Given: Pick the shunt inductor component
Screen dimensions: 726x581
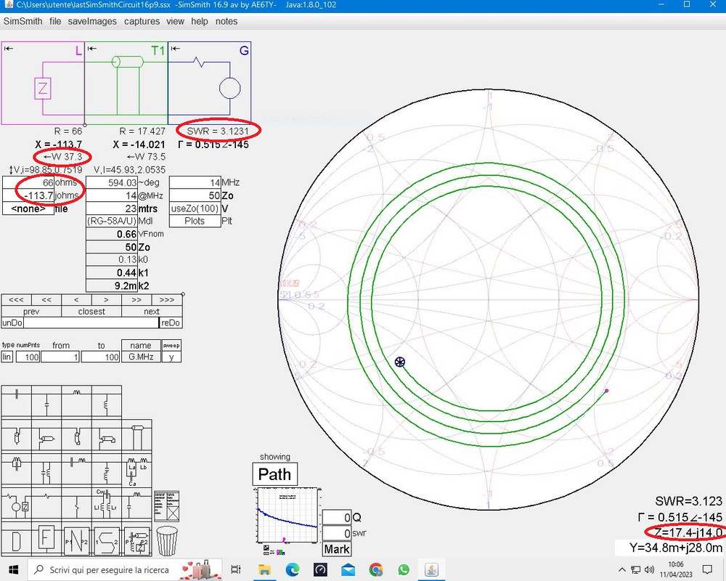Looking at the screenshot, I should (x=107, y=402).
